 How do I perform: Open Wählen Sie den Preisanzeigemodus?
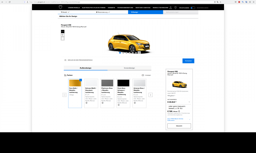[x=80, y=60]
